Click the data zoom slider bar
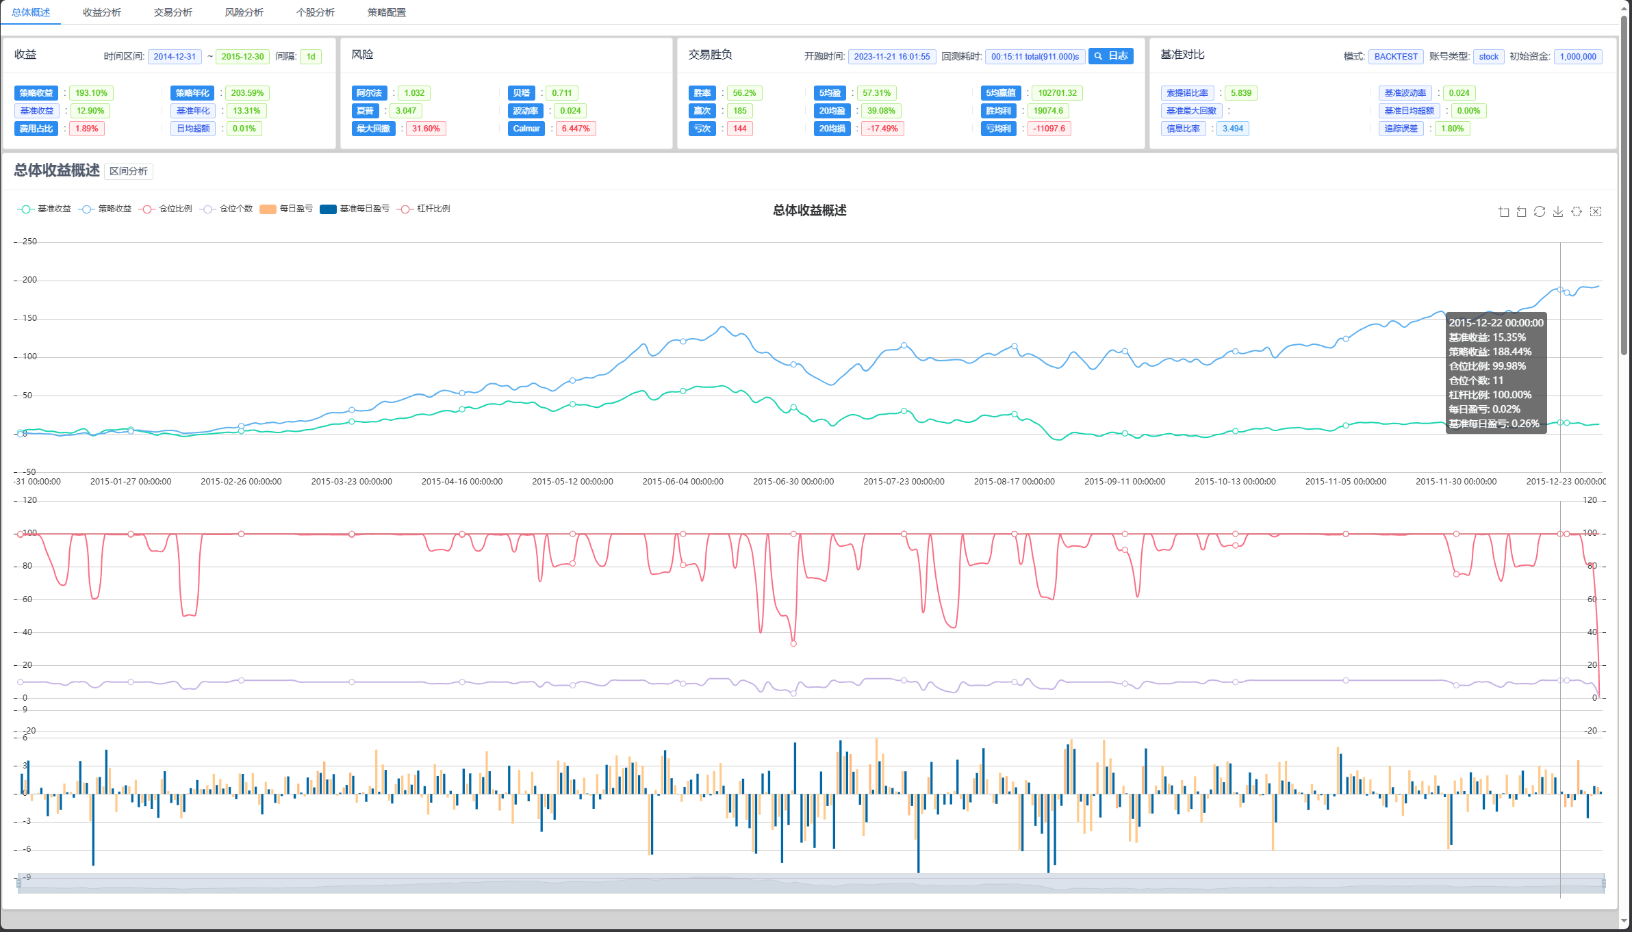The image size is (1632, 932). click(x=811, y=883)
